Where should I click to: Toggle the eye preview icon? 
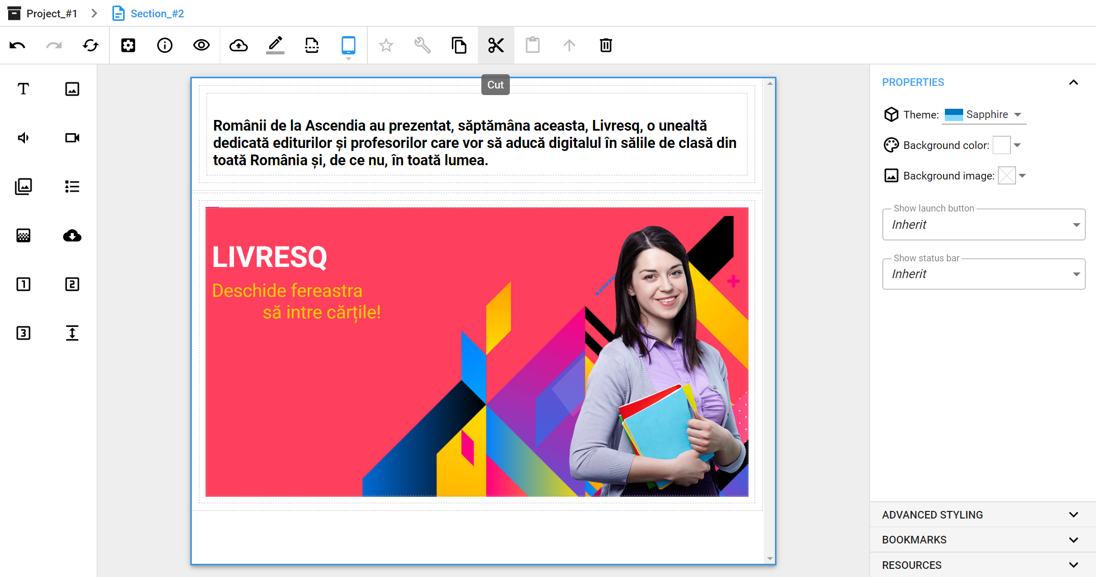(201, 45)
